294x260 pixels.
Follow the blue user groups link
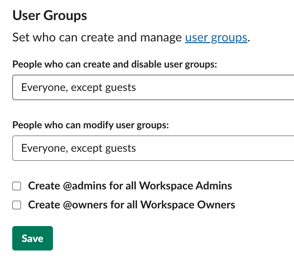[x=216, y=37]
